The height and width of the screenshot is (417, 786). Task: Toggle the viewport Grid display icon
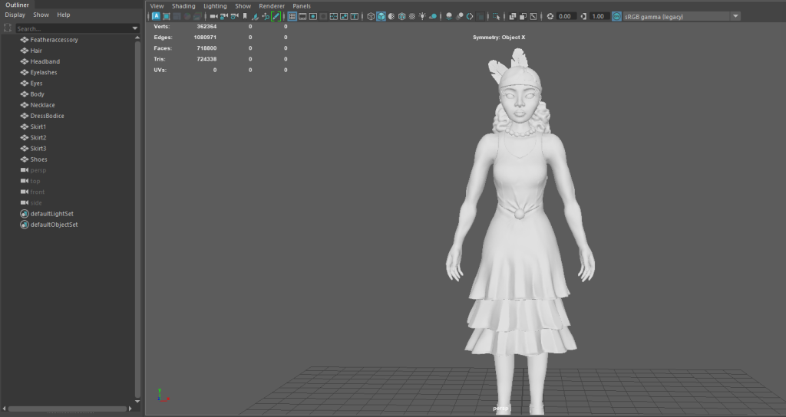pos(292,16)
